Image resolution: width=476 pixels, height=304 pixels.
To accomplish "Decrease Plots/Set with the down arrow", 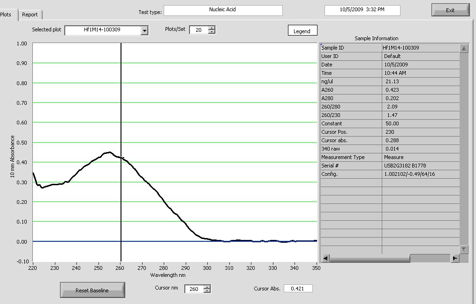I will point(212,32).
